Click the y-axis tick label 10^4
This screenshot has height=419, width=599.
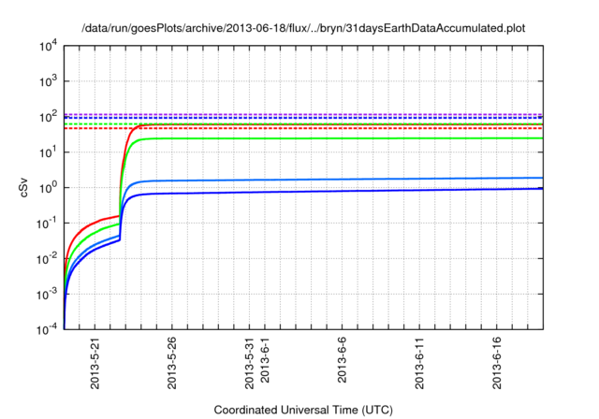[x=48, y=46]
